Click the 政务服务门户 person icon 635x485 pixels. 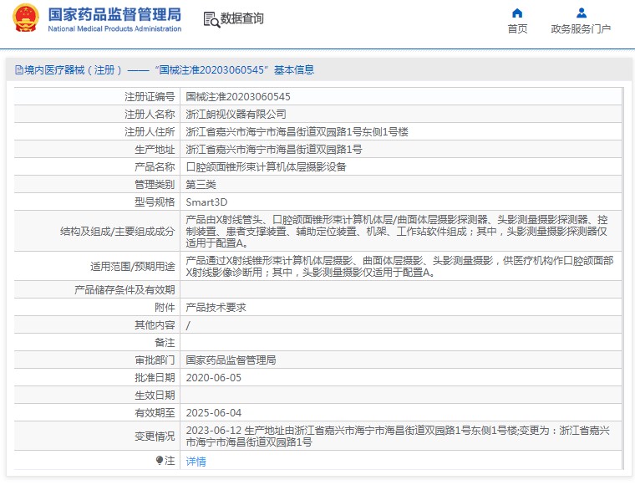pos(582,13)
